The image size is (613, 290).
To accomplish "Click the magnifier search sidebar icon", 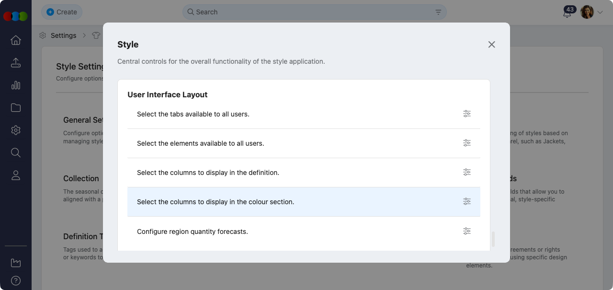I will pyautogui.click(x=16, y=153).
